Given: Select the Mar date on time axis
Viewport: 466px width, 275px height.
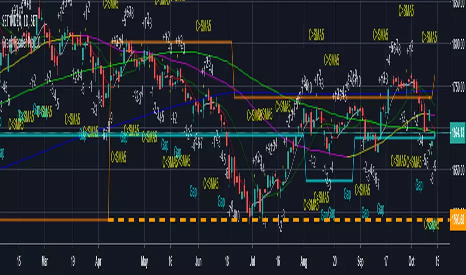Looking at the screenshot, I should click(45, 261).
